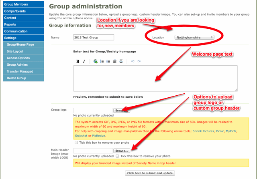The height and width of the screenshot is (179, 257).
Task: Open the MyPictr link
Action: pyautogui.click(x=231, y=131)
